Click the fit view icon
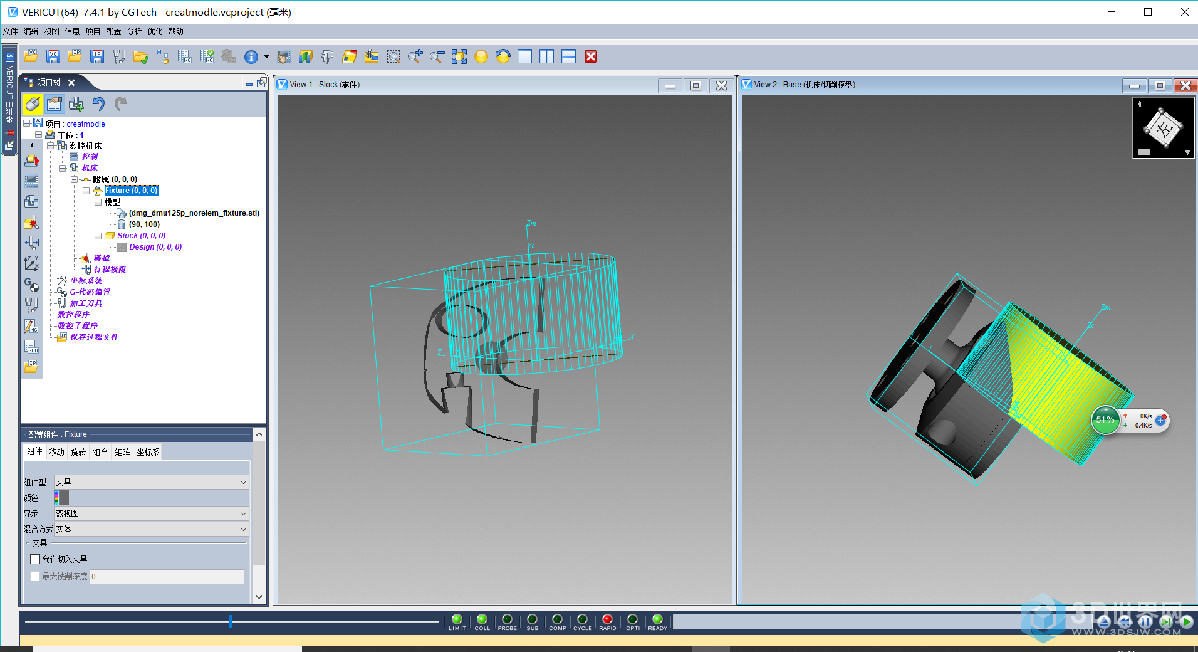The width and height of the screenshot is (1198, 652). pyautogui.click(x=459, y=57)
